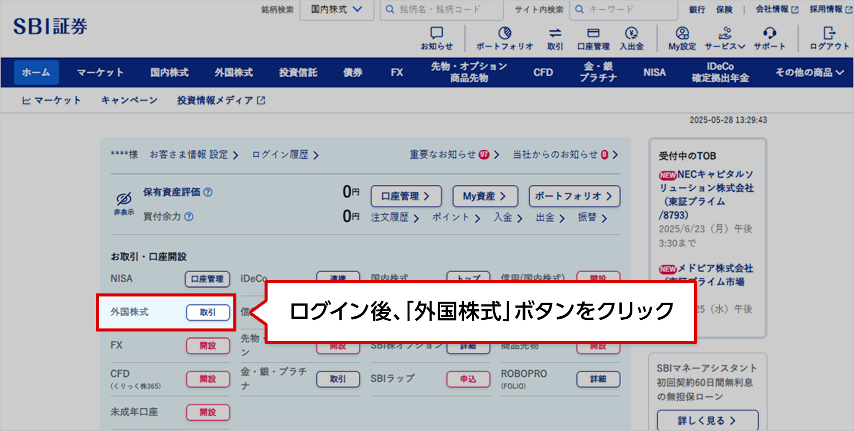Click the SBI証券 logo
This screenshot has height=431, width=854.
coord(50,26)
